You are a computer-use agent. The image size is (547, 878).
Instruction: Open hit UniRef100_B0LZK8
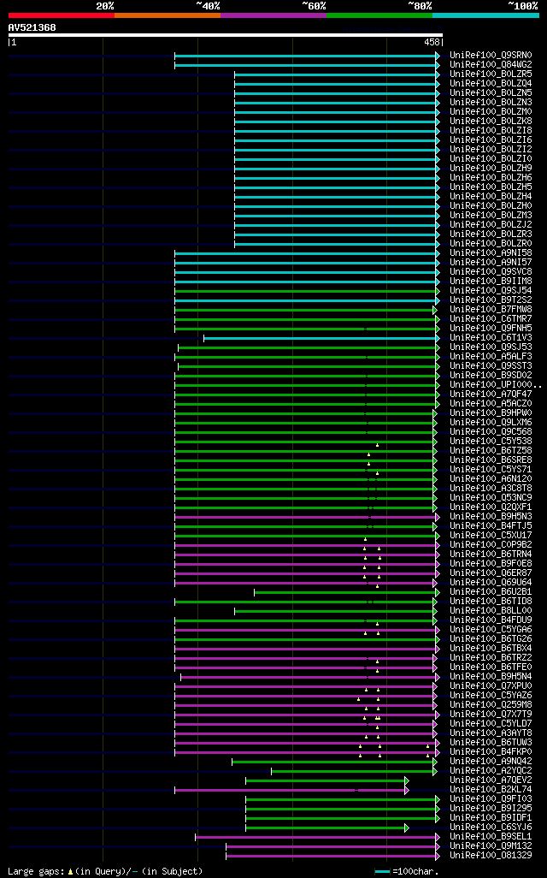491,121
